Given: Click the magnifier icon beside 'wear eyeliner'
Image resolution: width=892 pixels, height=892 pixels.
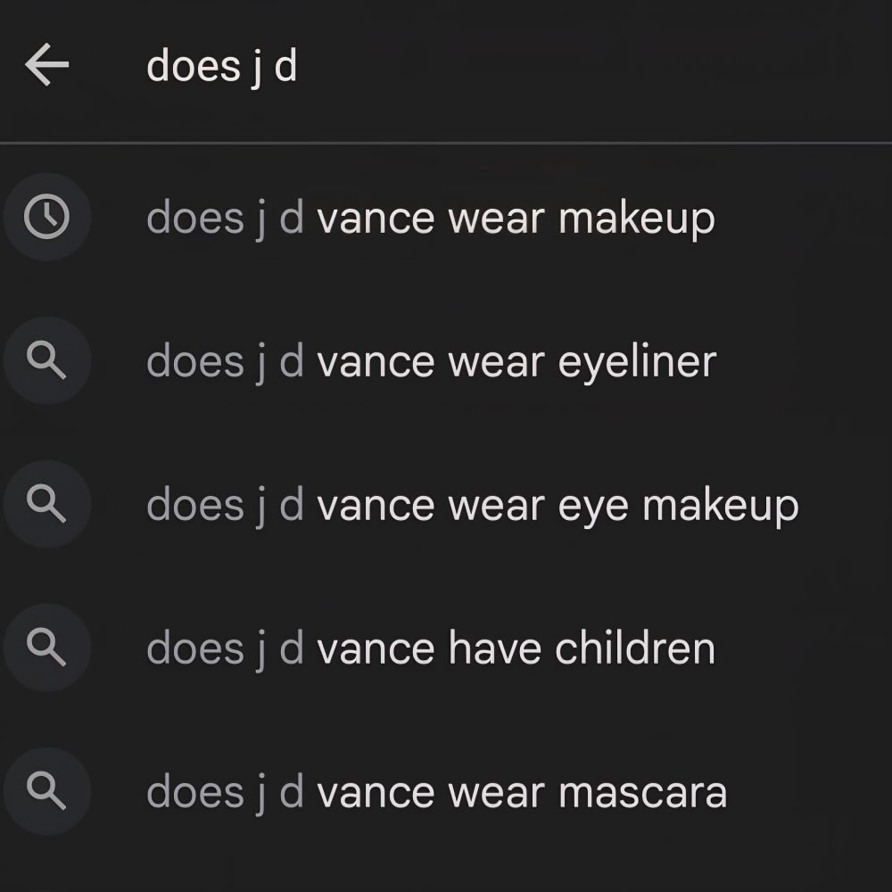Looking at the screenshot, I should pyautogui.click(x=46, y=360).
